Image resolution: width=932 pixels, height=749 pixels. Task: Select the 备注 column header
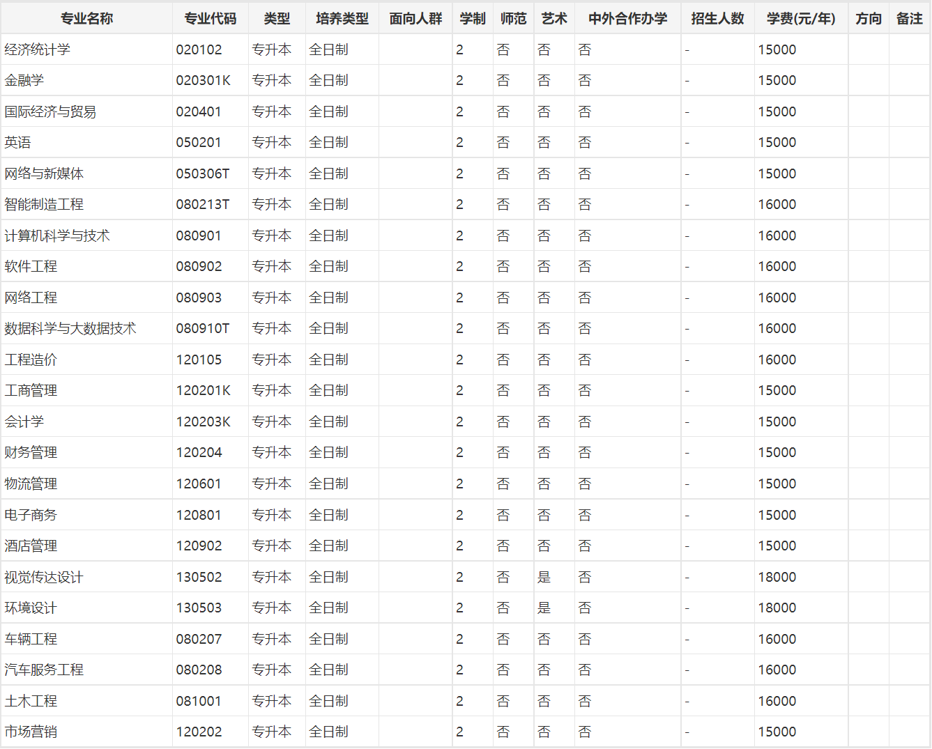909,19
